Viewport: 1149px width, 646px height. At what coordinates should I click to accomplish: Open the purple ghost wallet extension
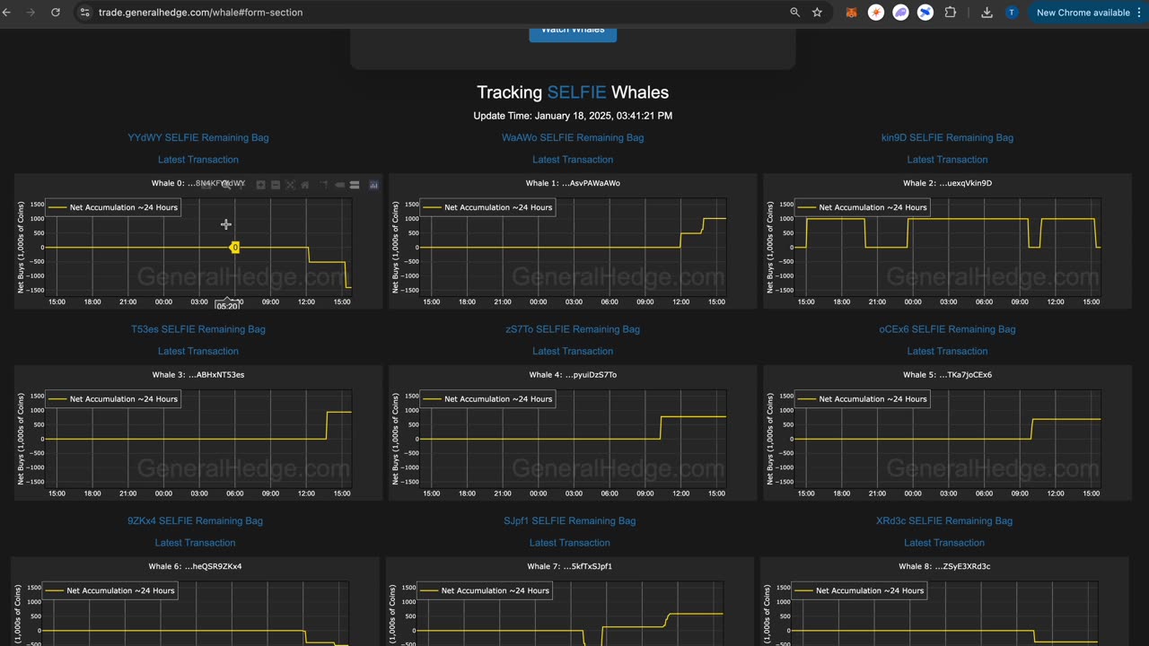coord(900,13)
